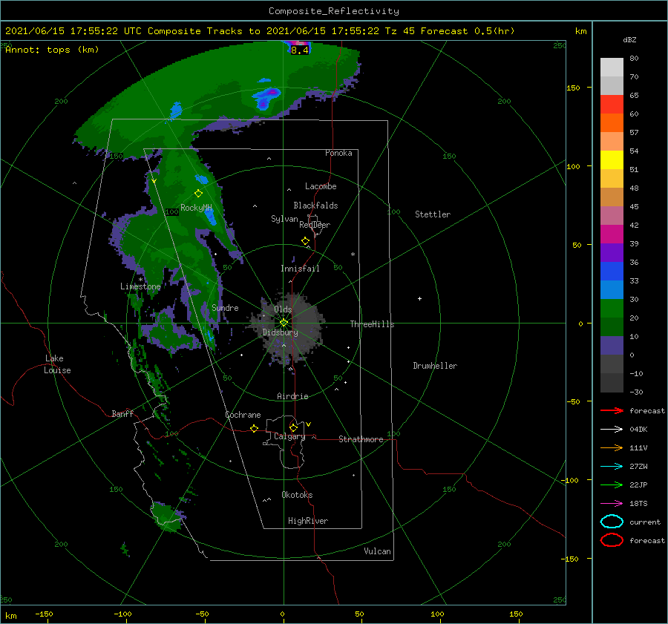Screen dimensions: 668x624
Task: Click the Drumheller city label
Action: (x=435, y=366)
